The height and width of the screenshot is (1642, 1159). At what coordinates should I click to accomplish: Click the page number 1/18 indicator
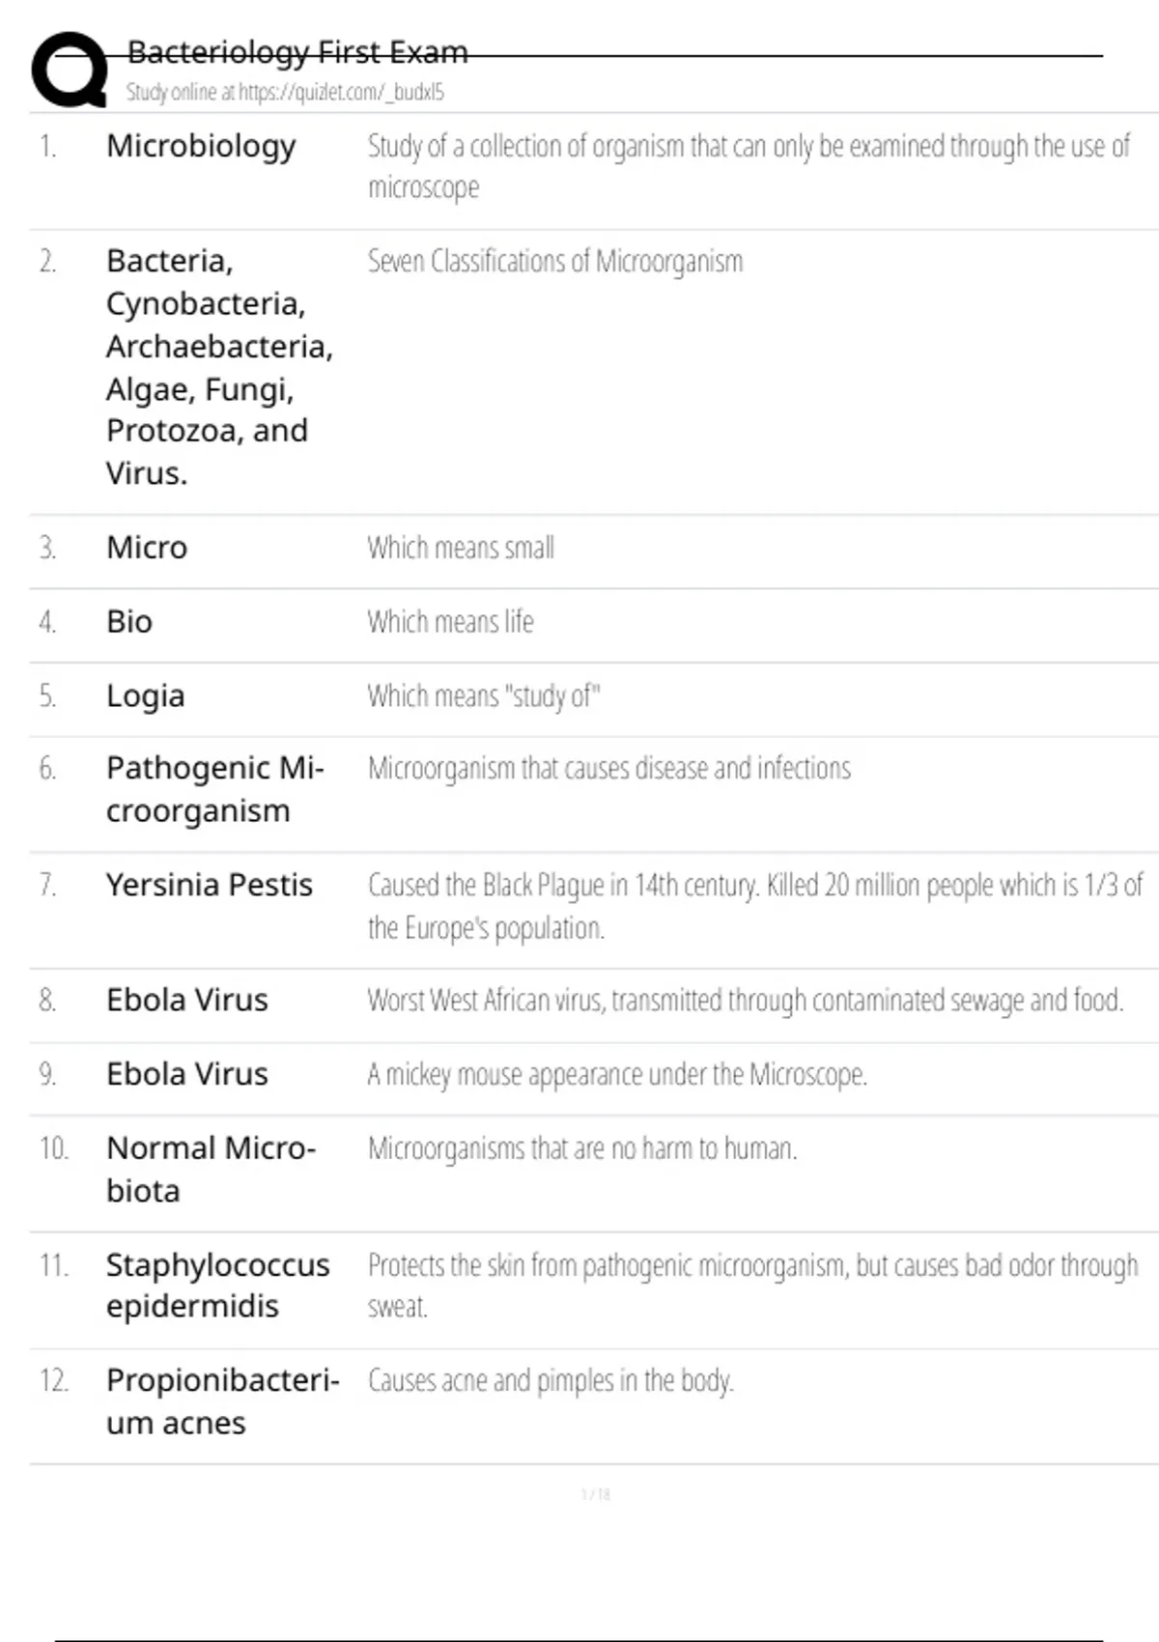(x=595, y=1494)
